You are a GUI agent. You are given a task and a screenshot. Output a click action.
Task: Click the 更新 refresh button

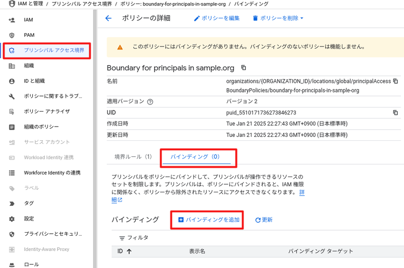[264, 220]
